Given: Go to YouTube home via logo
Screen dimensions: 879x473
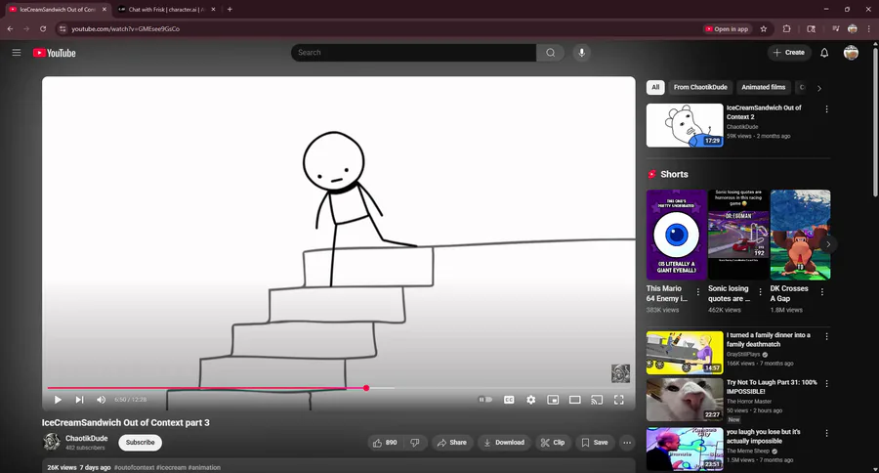Looking at the screenshot, I should click(x=55, y=53).
